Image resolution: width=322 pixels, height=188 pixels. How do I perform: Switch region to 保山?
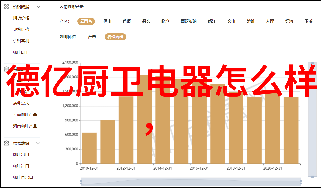pyautogui.click(x=107, y=21)
